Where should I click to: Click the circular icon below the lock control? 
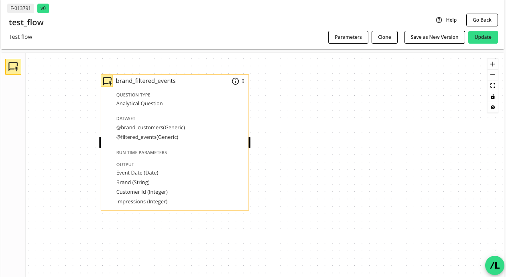click(x=492, y=107)
